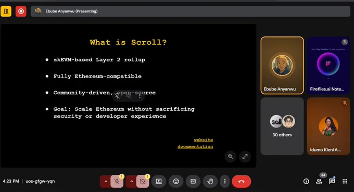
Task: Expand audio settings arrow beside microphone
Action: [106, 182]
